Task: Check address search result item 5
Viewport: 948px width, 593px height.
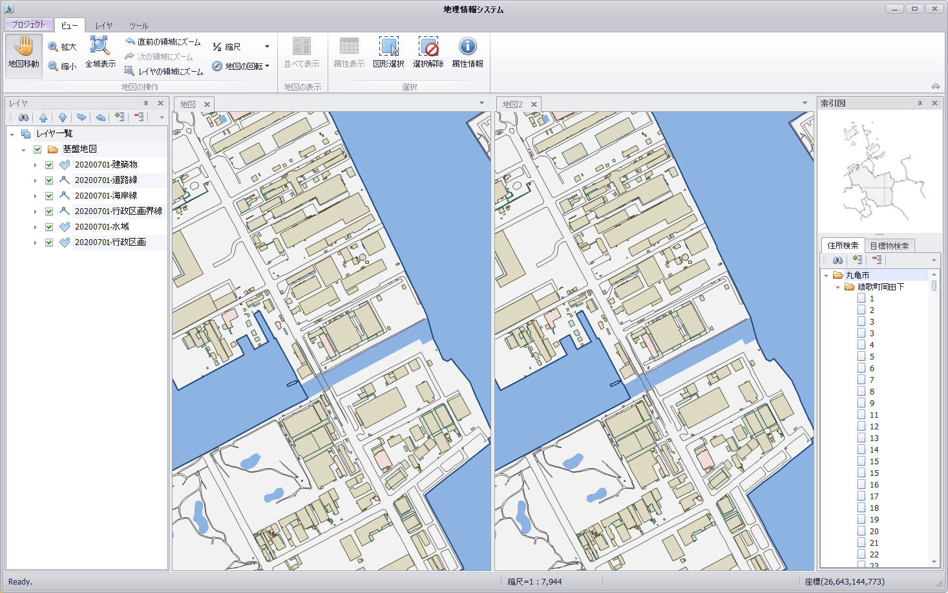Action: [863, 356]
